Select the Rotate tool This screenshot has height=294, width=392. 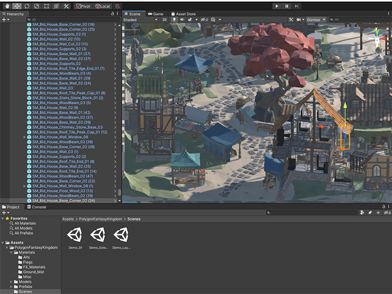click(x=27, y=6)
